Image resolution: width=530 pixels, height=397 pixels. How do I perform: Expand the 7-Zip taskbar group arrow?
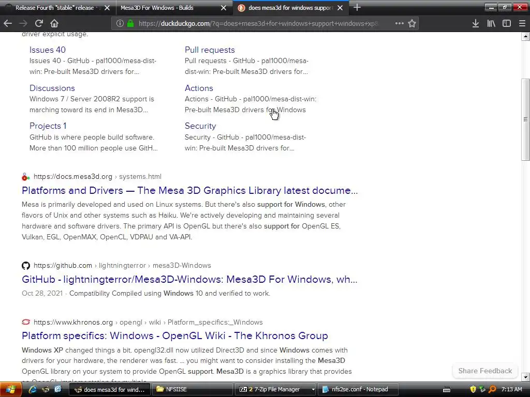313,389
